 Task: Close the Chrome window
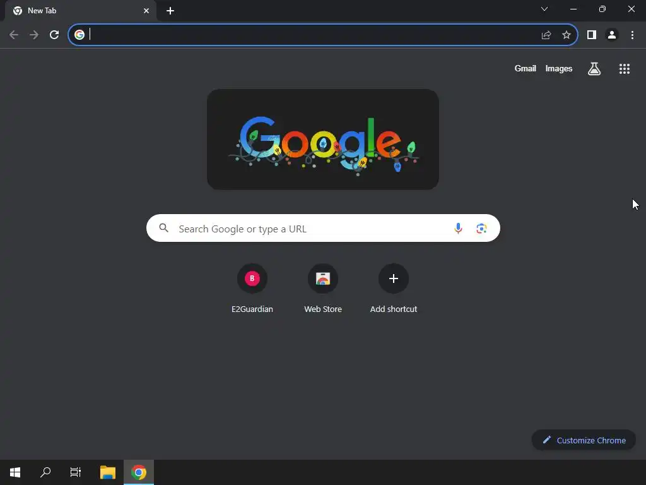[x=631, y=9]
